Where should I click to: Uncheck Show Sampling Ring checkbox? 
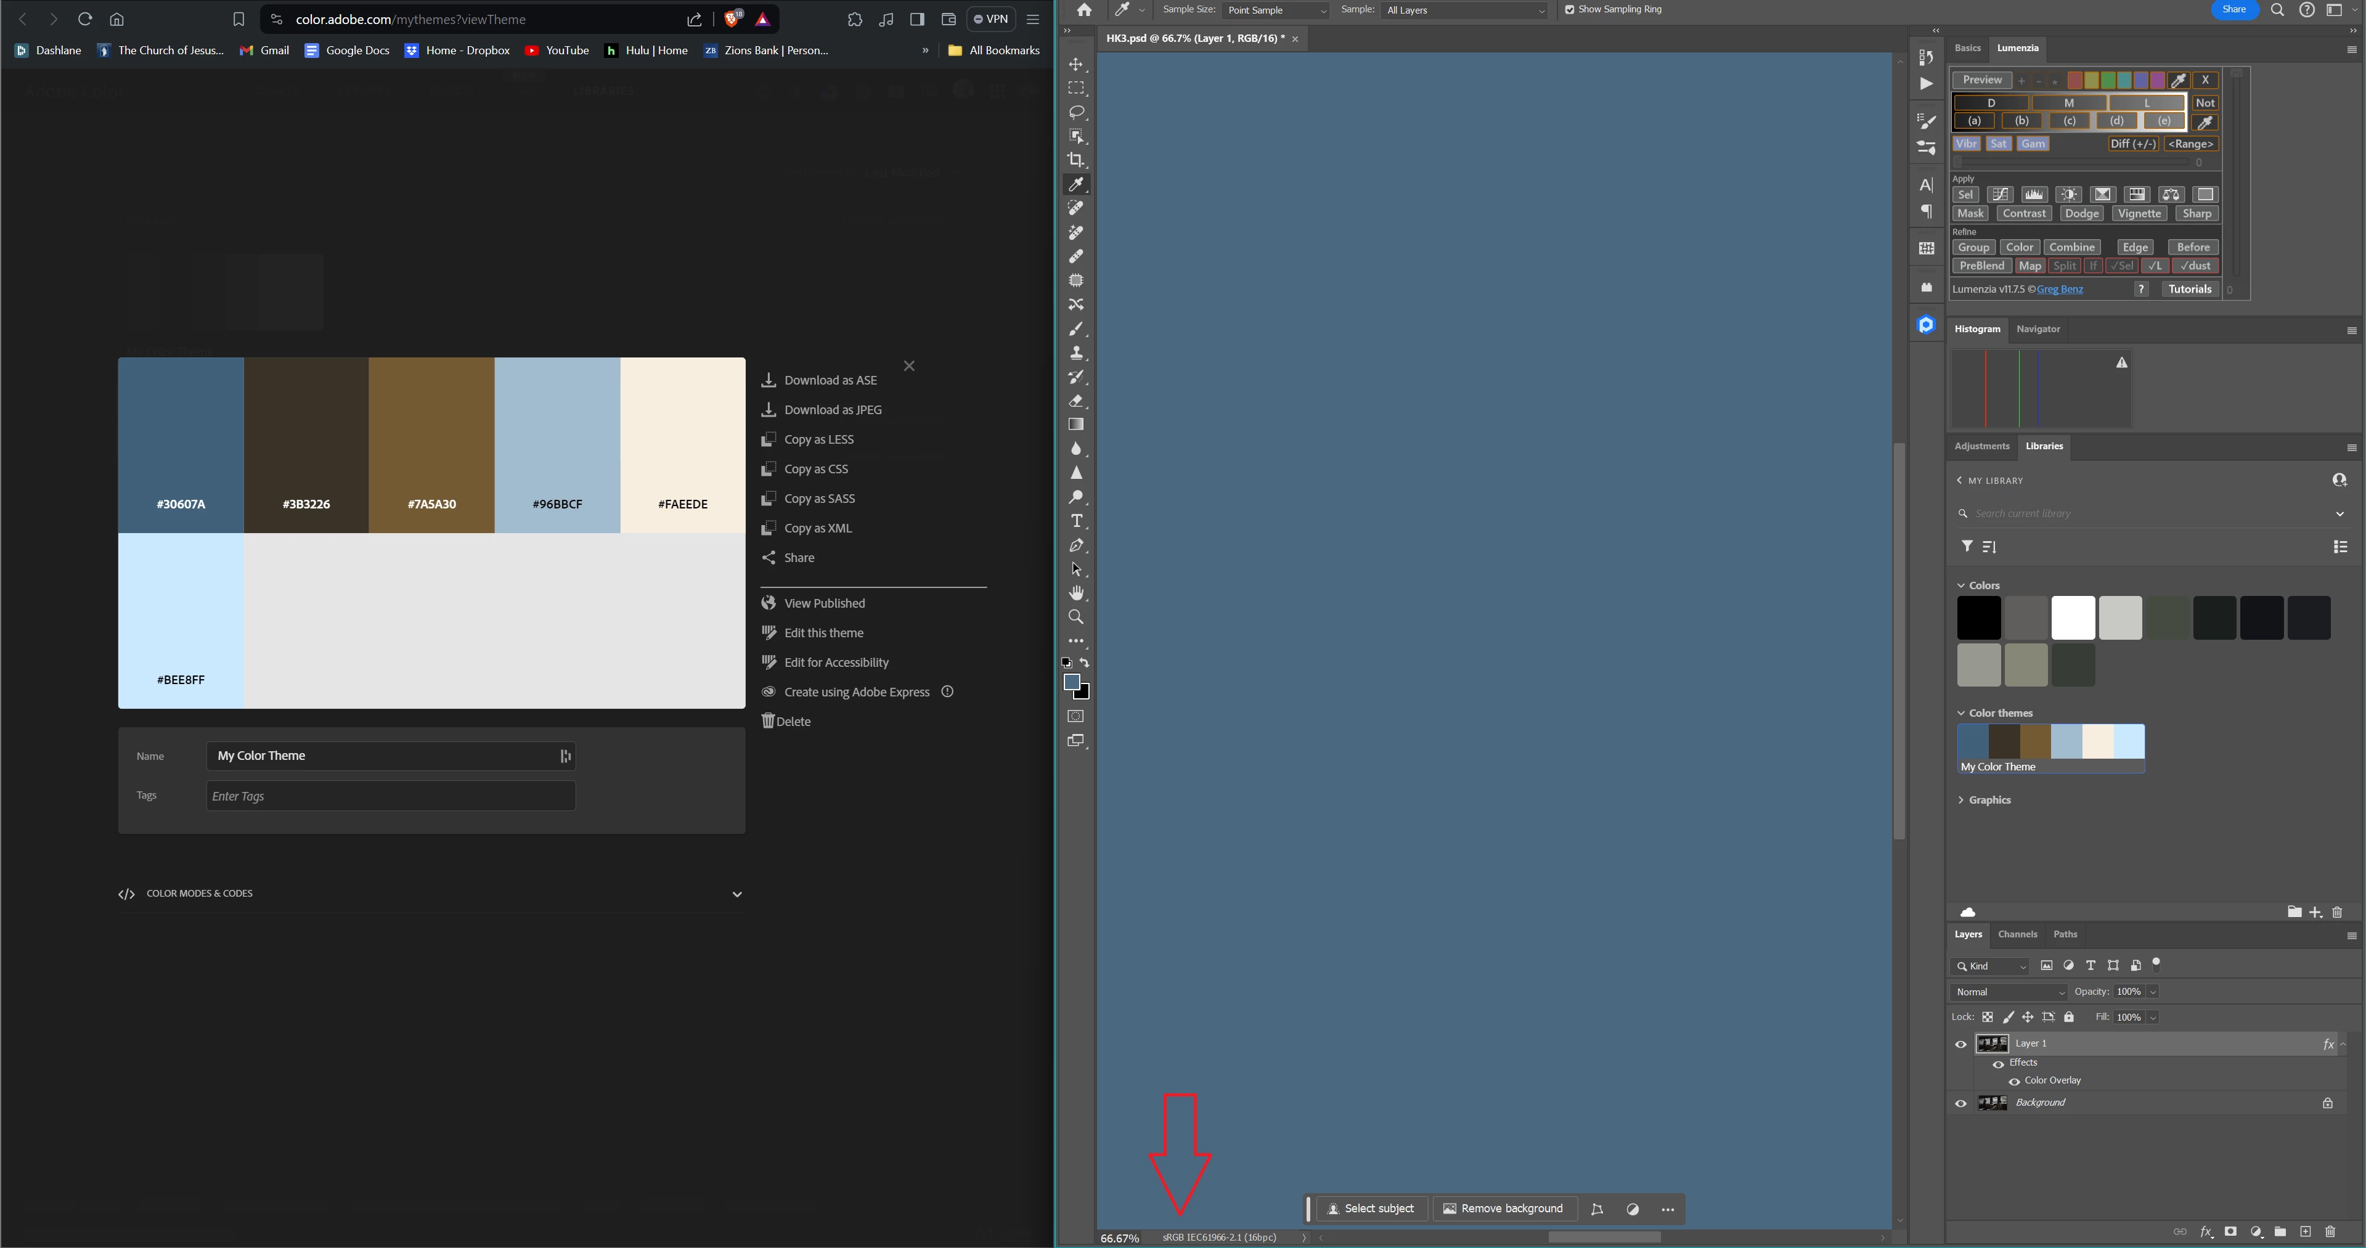[x=1570, y=10]
